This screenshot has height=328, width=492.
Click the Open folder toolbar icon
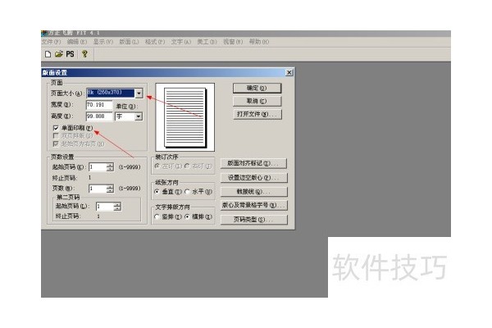click(59, 54)
